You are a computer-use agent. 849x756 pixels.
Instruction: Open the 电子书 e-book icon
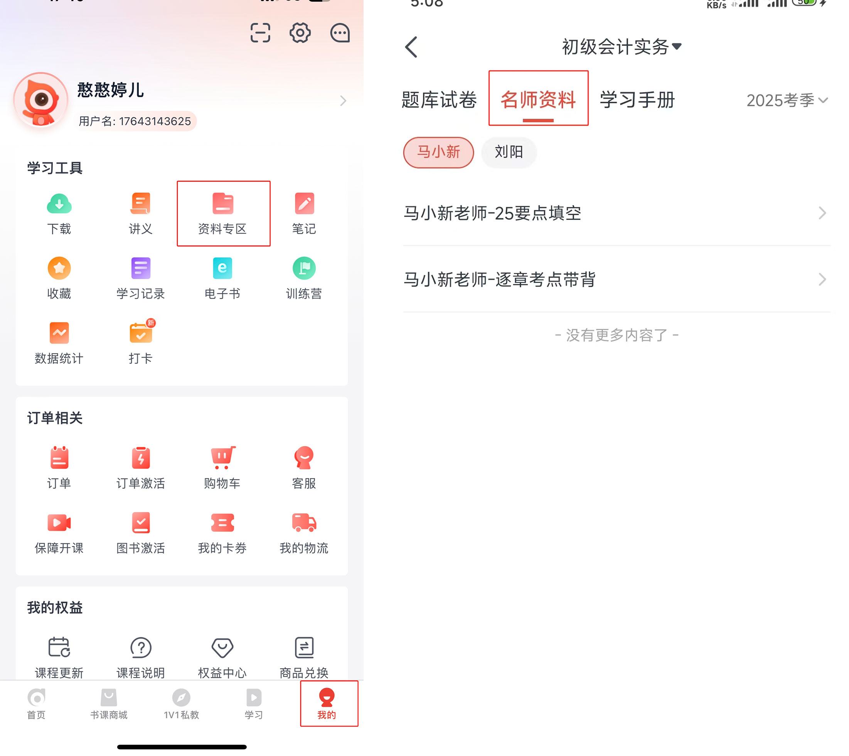pyautogui.click(x=222, y=268)
